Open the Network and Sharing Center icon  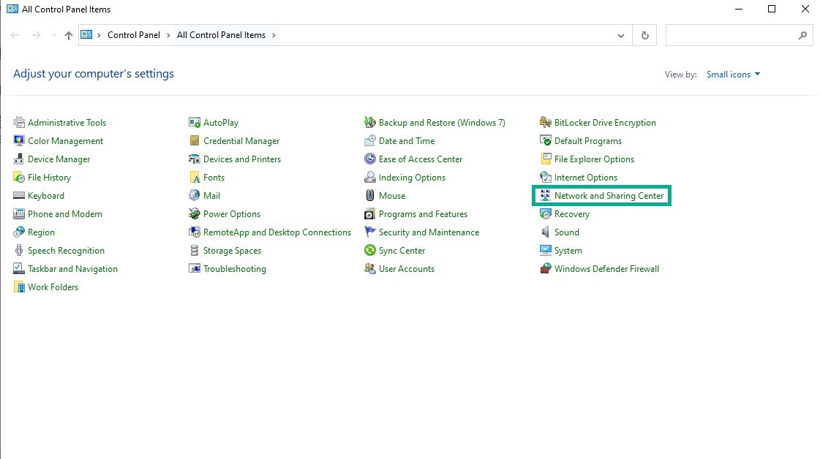(546, 196)
